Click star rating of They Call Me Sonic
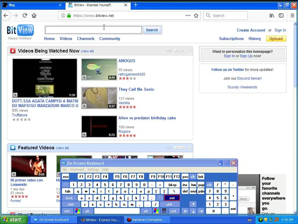Screen dimensions: 298x224 [x=127, y=107]
